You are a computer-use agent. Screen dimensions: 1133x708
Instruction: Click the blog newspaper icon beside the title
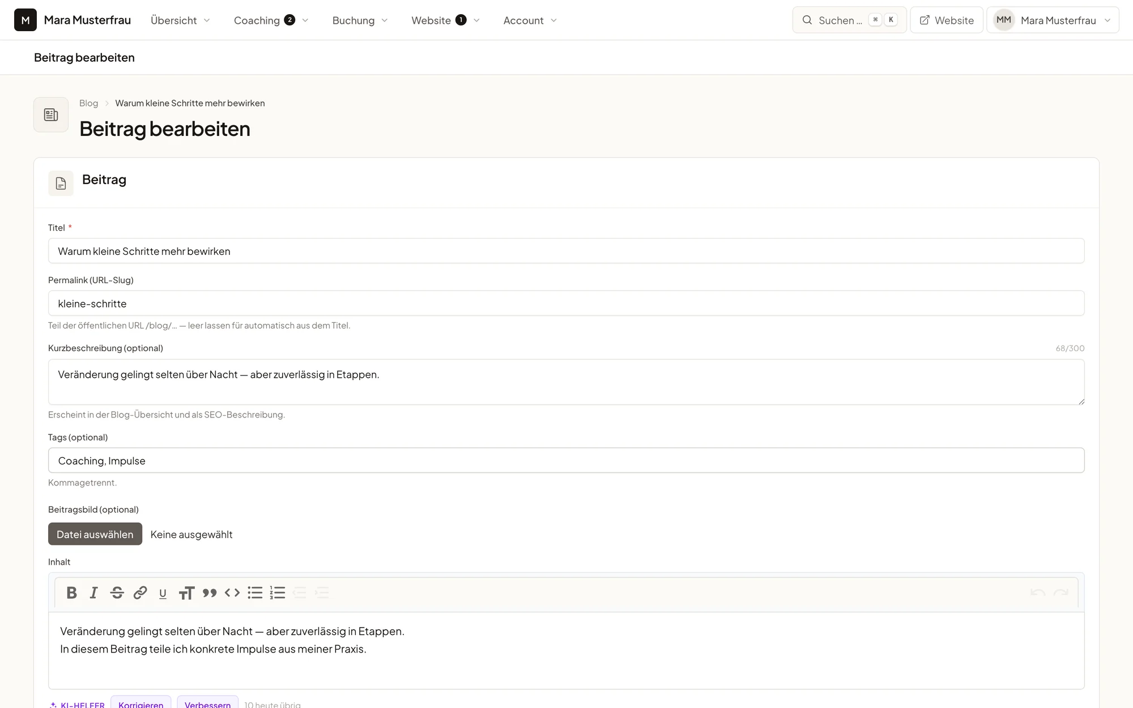click(51, 115)
